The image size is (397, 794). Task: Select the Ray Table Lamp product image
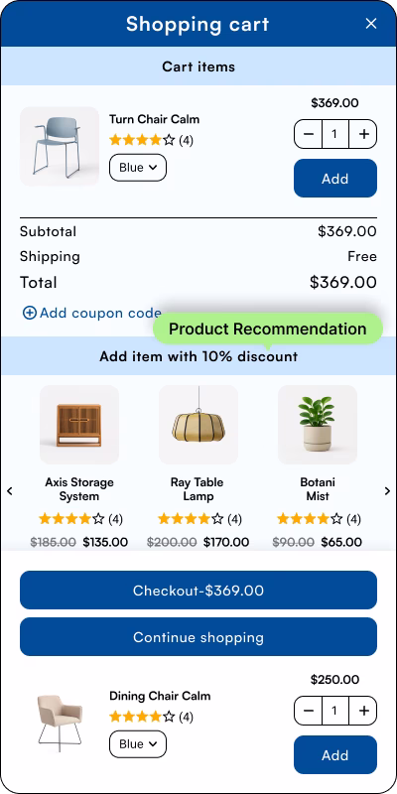(x=198, y=425)
